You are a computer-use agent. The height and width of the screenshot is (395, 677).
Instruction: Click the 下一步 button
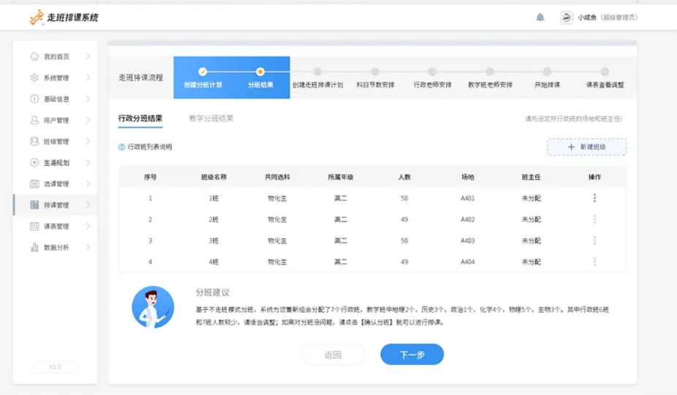pyautogui.click(x=412, y=354)
